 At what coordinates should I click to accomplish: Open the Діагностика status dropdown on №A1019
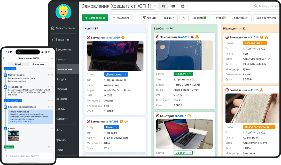[116, 75]
